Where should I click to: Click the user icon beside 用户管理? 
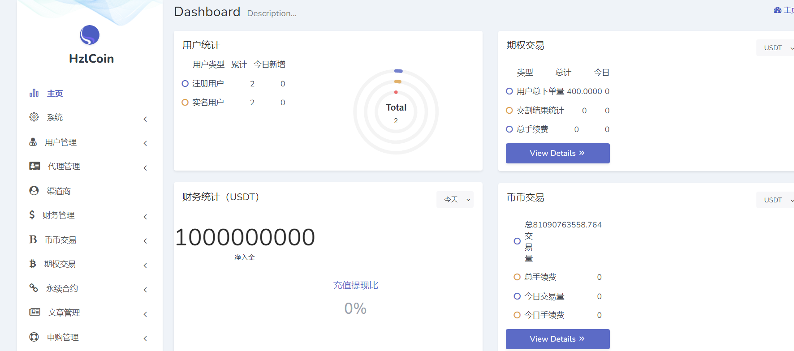point(33,142)
